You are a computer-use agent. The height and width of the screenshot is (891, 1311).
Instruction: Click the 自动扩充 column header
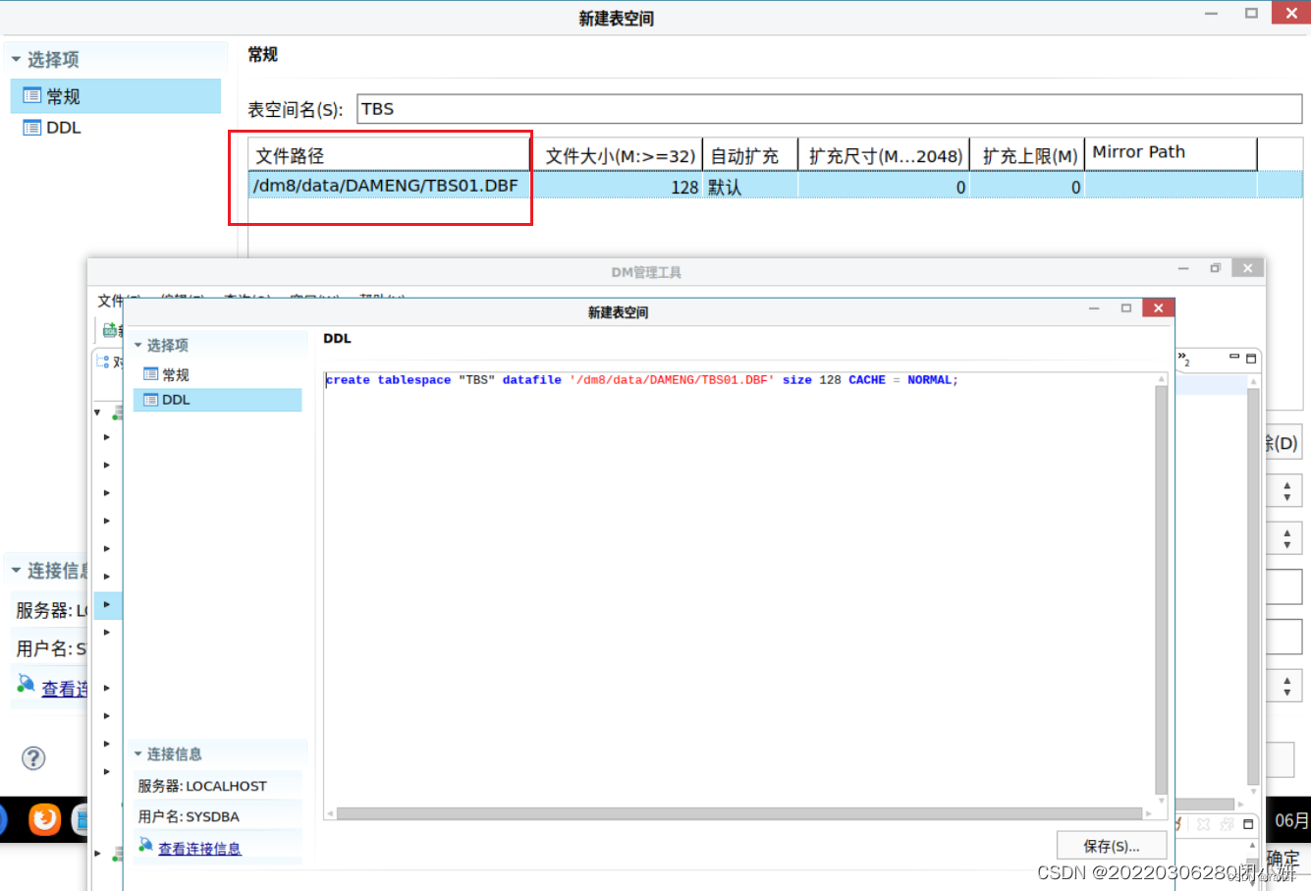pyautogui.click(x=749, y=155)
